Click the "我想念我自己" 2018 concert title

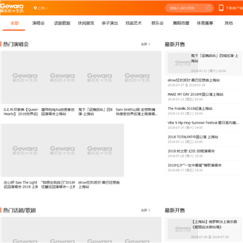(58, 184)
